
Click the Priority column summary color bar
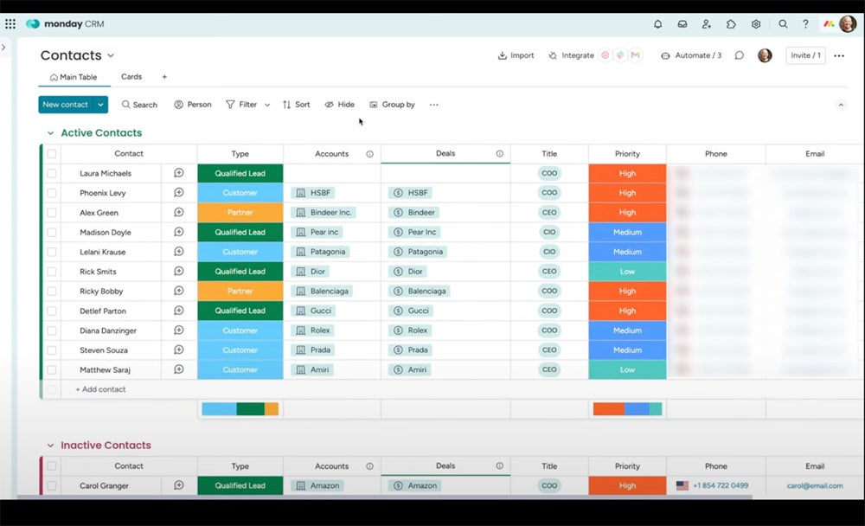click(x=627, y=409)
